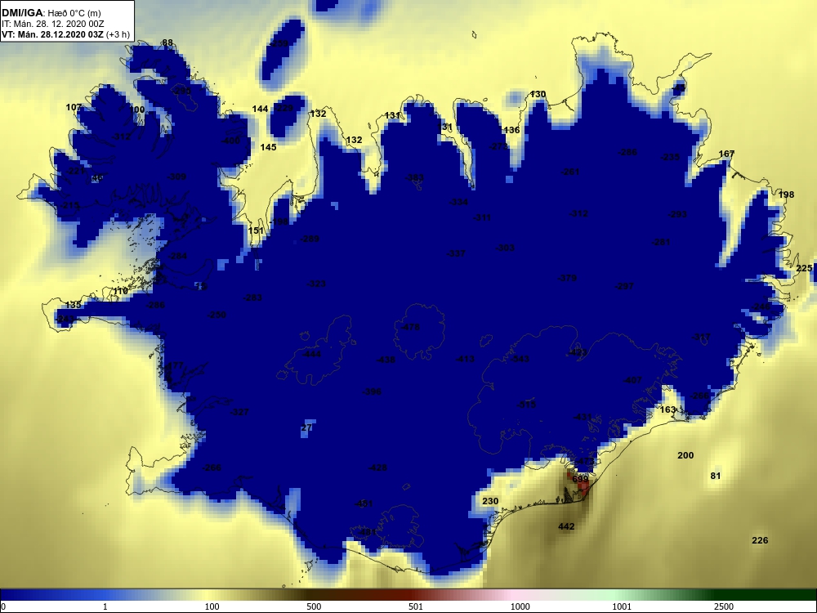Click the map value 136
817x613 pixels.
point(511,130)
